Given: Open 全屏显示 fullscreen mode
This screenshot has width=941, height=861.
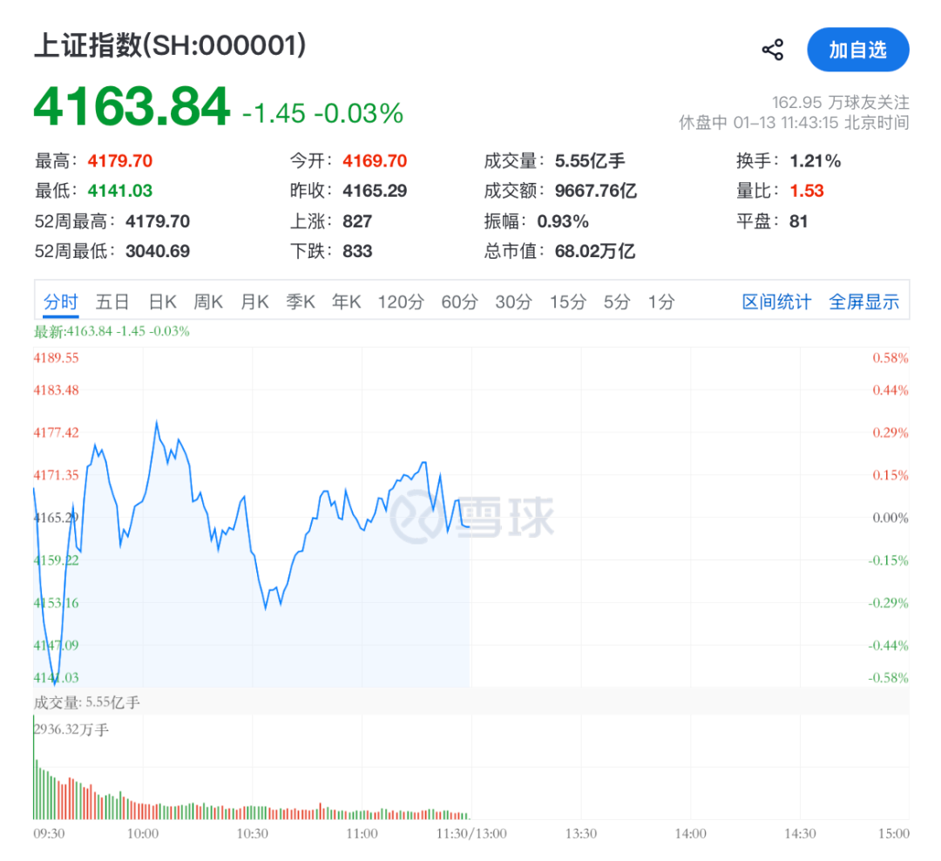Looking at the screenshot, I should point(863,302).
